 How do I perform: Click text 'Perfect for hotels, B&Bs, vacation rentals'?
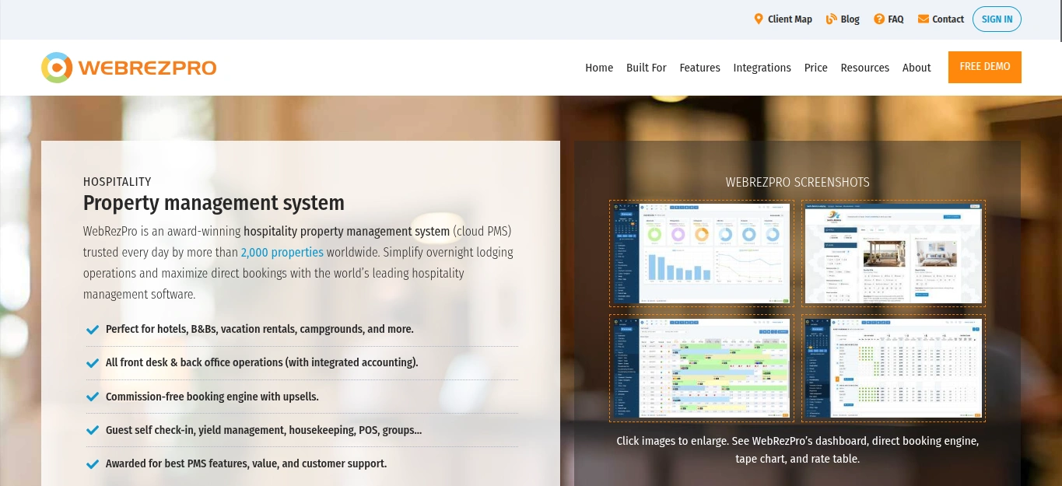[x=260, y=329]
